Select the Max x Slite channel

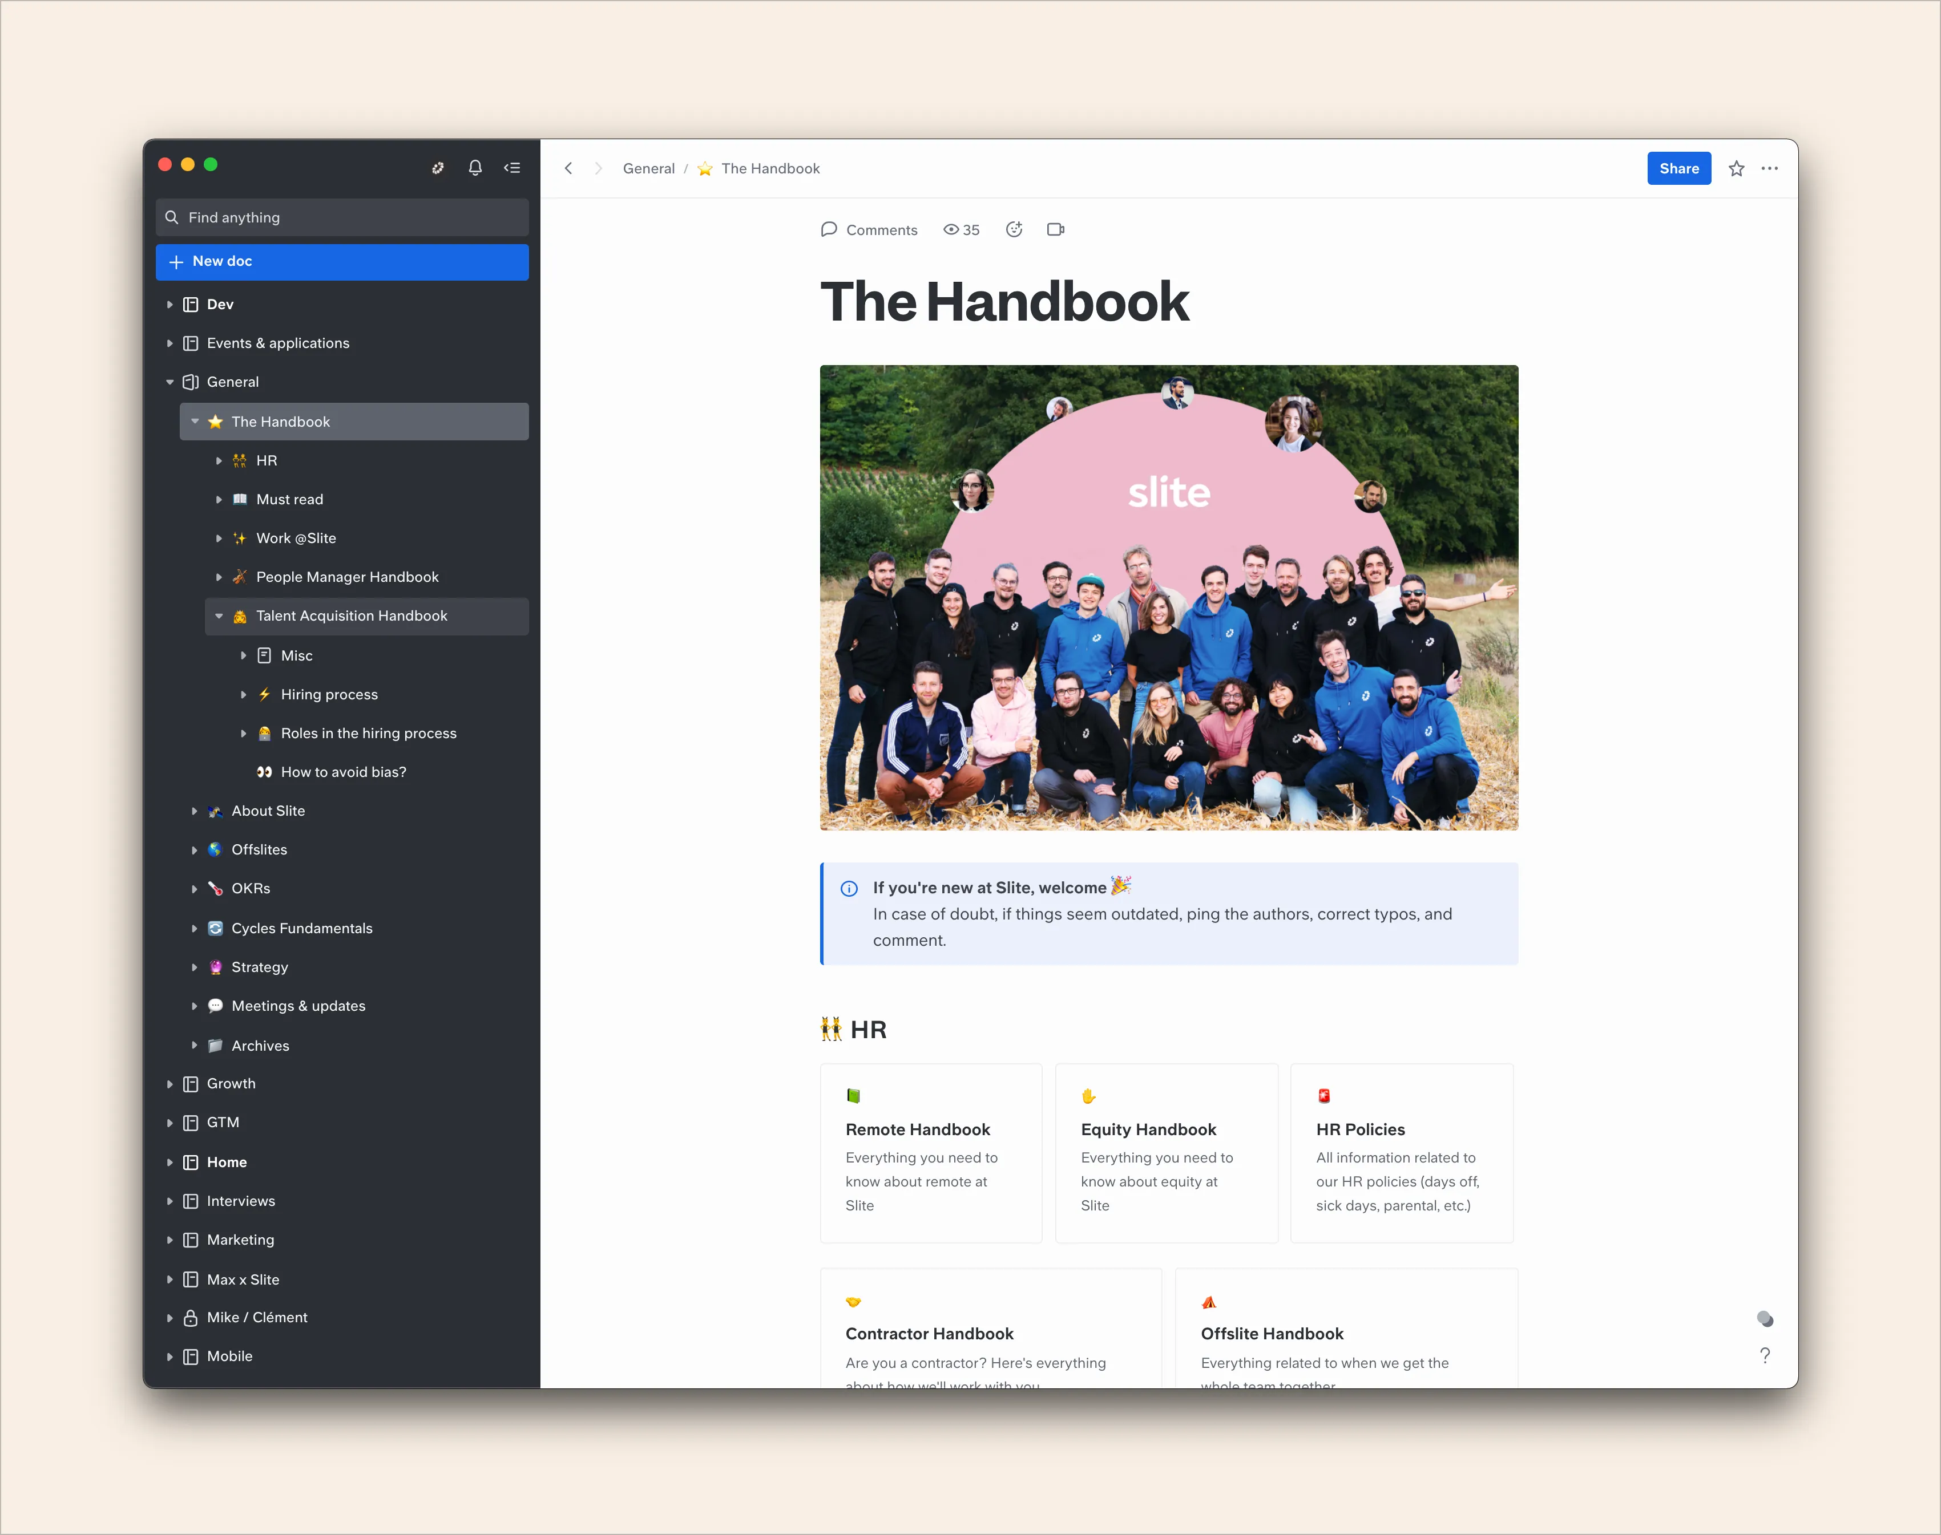click(x=243, y=1280)
